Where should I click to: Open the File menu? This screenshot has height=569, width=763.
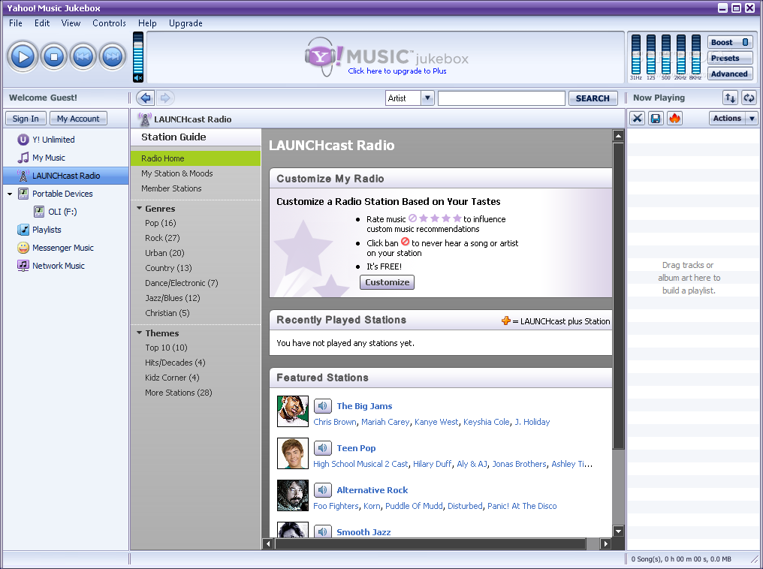tap(16, 23)
